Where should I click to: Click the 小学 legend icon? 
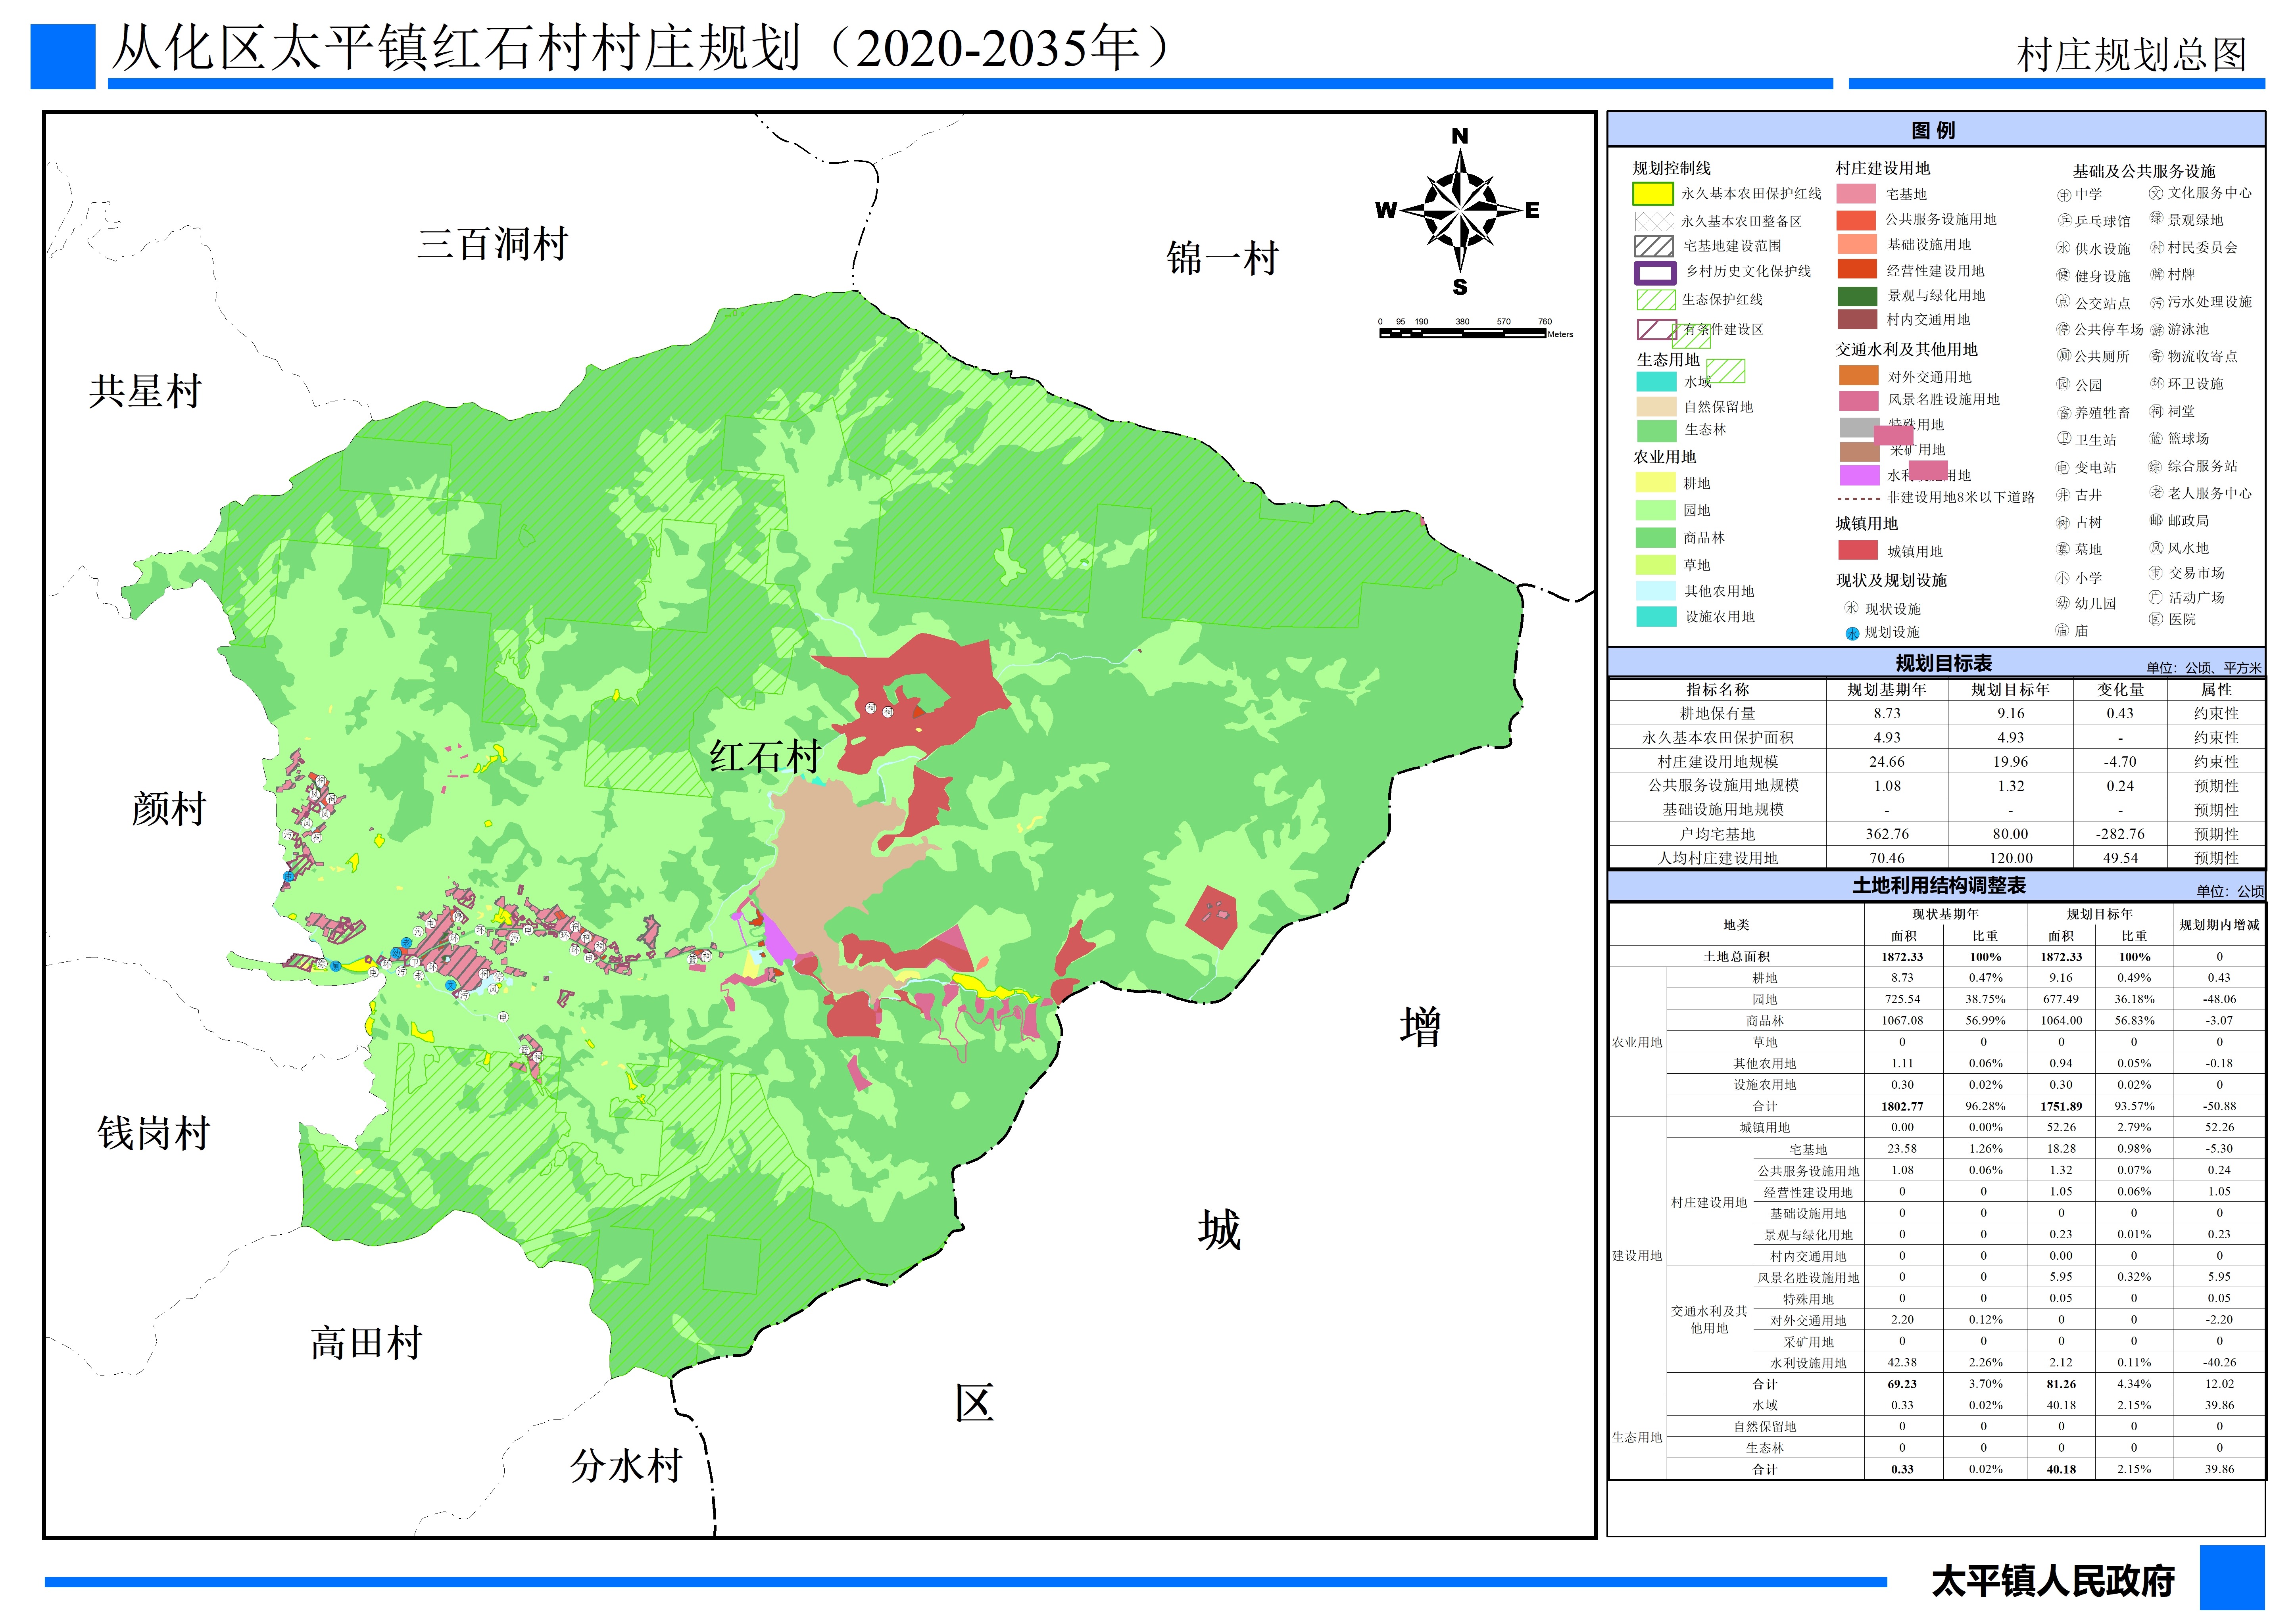point(2064,577)
